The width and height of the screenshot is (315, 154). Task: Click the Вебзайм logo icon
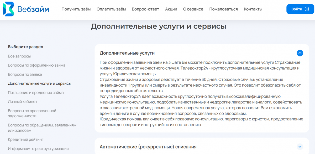coord(8,9)
